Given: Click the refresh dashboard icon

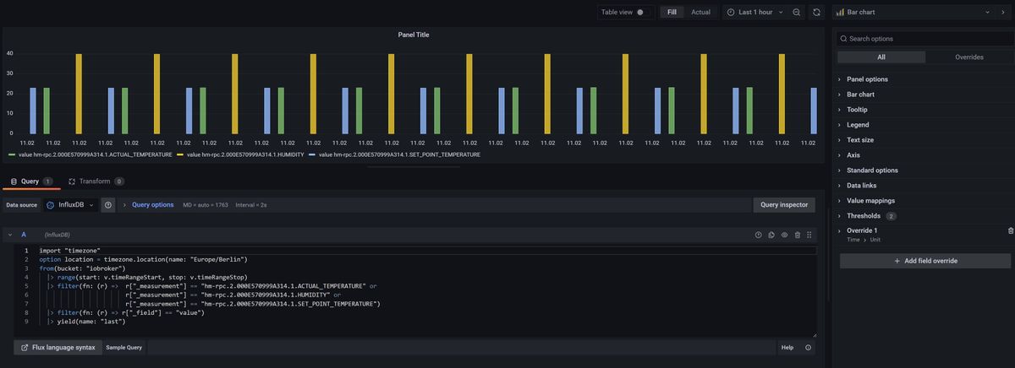Looking at the screenshot, I should tap(816, 13).
